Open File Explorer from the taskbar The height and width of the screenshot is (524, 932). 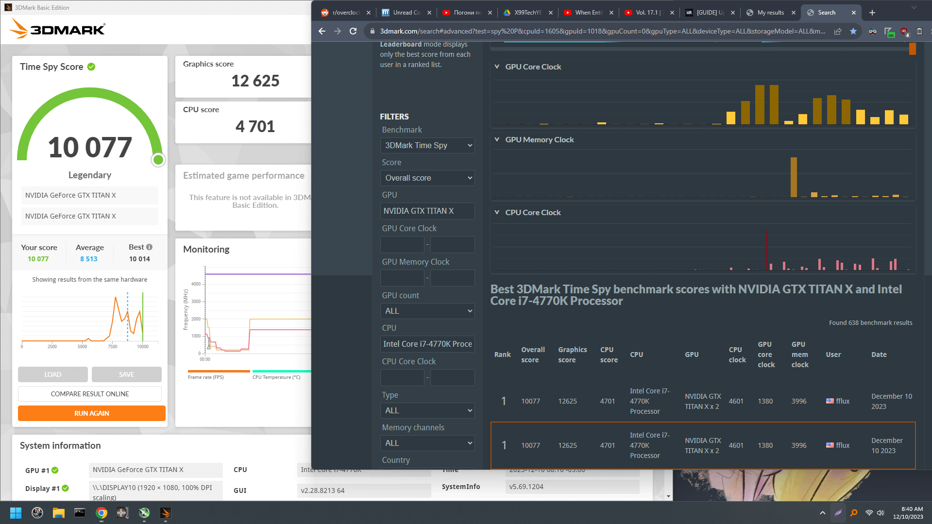point(58,513)
